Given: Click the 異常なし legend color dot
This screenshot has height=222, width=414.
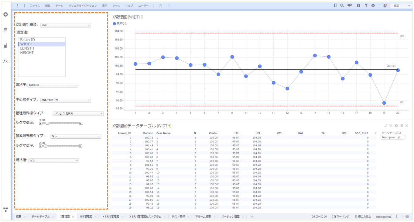Looking at the screenshot, I should [115, 23].
